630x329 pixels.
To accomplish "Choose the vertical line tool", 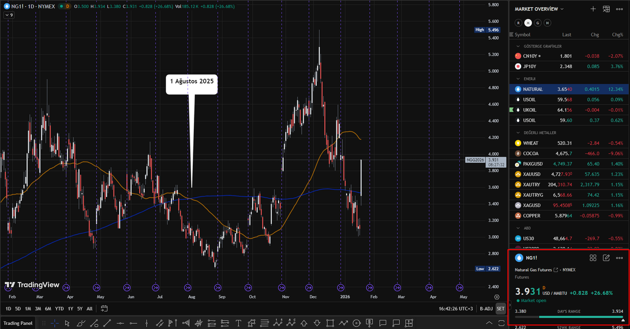I will tap(147, 323).
